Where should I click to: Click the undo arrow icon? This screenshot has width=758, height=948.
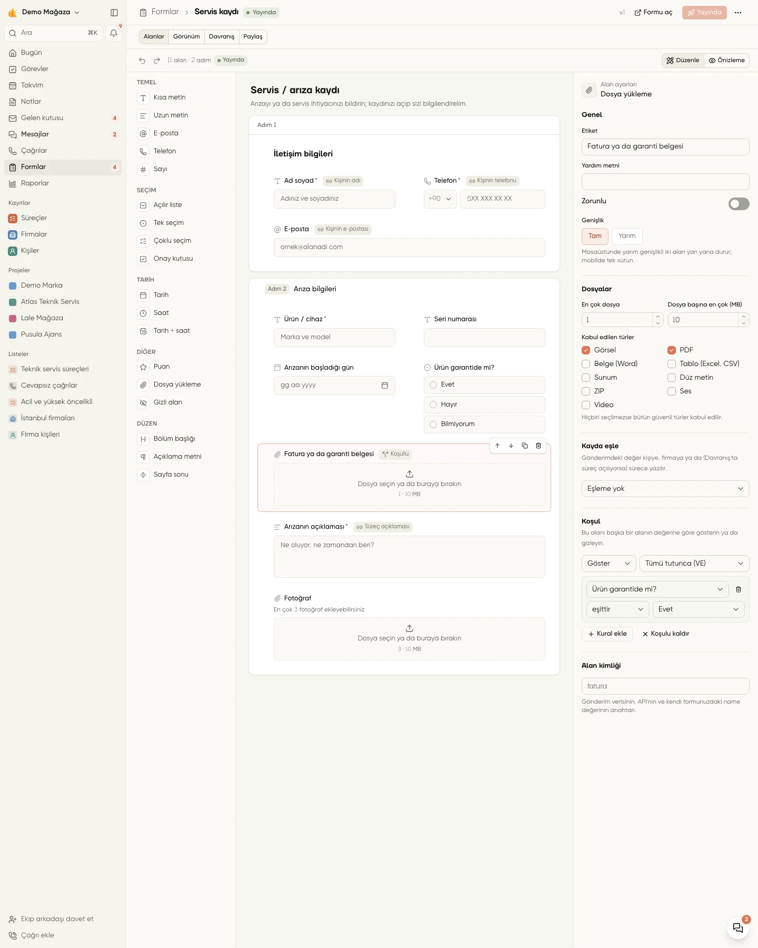coord(142,61)
